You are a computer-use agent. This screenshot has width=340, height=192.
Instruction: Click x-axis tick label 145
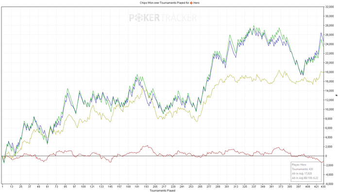[110, 186]
